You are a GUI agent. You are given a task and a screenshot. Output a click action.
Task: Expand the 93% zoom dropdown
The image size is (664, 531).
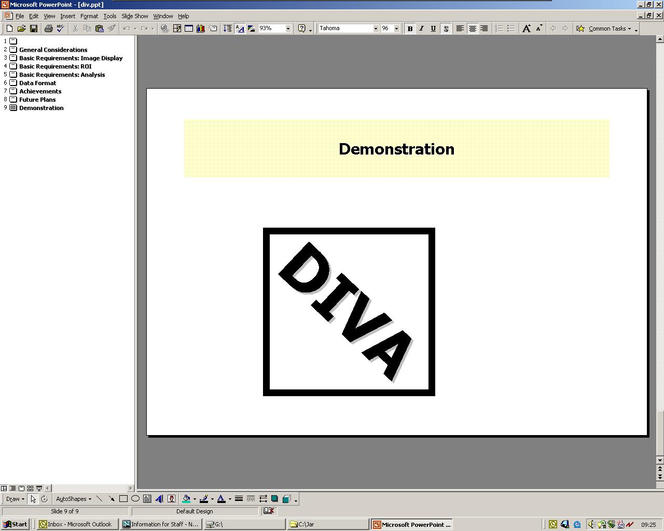point(288,29)
